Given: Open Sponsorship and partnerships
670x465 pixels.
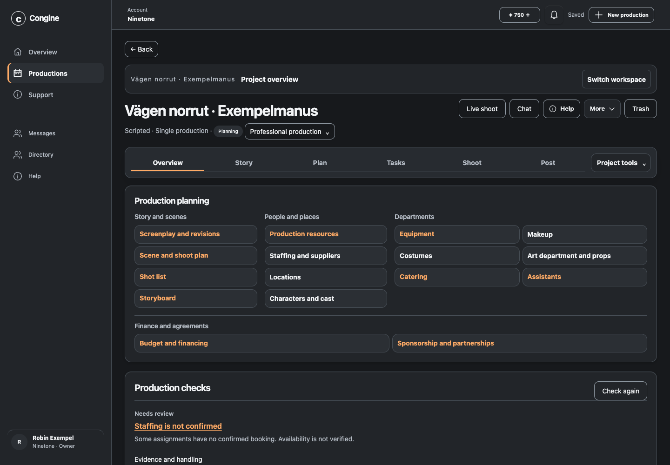Looking at the screenshot, I should coord(519,343).
